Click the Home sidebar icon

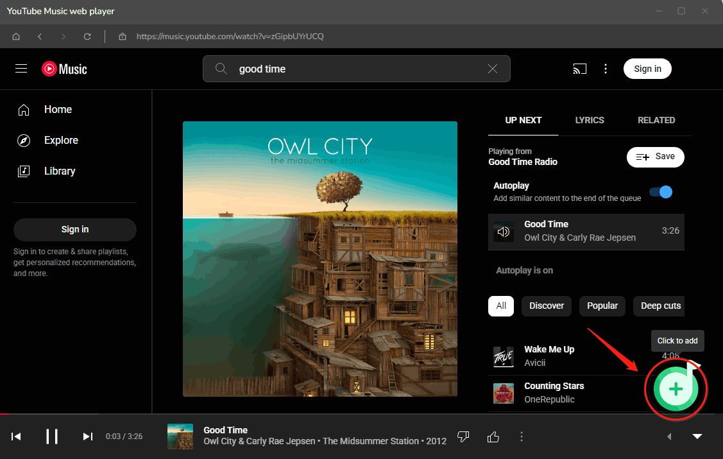click(x=24, y=110)
